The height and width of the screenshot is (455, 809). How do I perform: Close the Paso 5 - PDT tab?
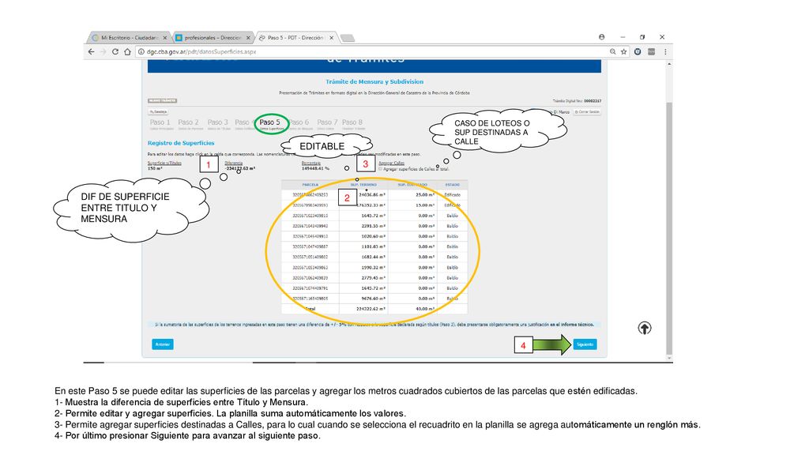tap(331, 38)
